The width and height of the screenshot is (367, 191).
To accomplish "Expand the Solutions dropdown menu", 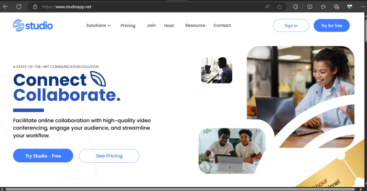I will (98, 25).
